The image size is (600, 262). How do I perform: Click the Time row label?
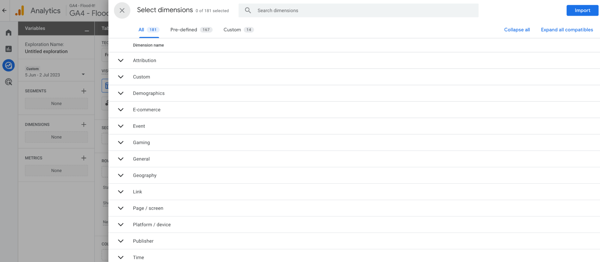(138, 257)
